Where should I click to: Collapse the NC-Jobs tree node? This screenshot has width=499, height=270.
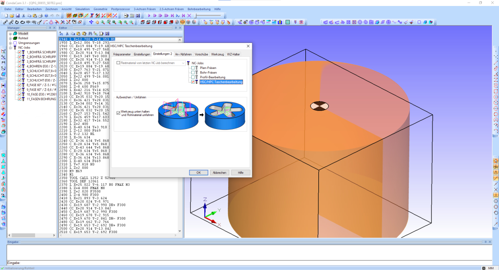tap(10, 48)
